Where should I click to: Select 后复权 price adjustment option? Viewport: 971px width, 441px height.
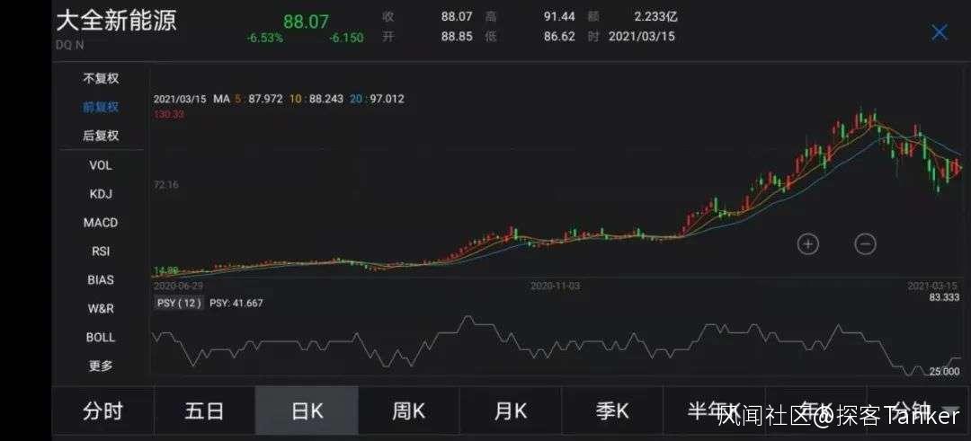[x=101, y=136]
